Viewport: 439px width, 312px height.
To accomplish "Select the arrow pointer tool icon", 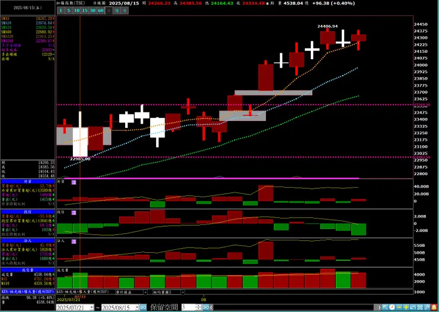I will click(x=385, y=307).
